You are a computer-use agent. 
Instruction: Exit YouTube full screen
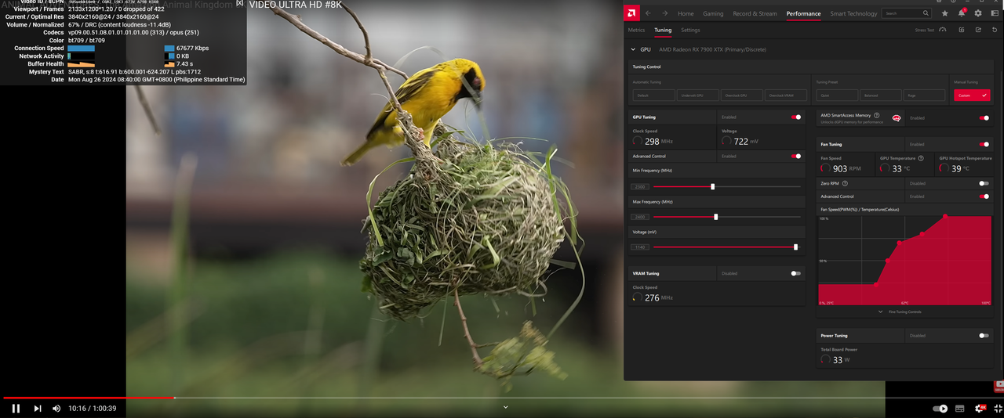point(999,409)
